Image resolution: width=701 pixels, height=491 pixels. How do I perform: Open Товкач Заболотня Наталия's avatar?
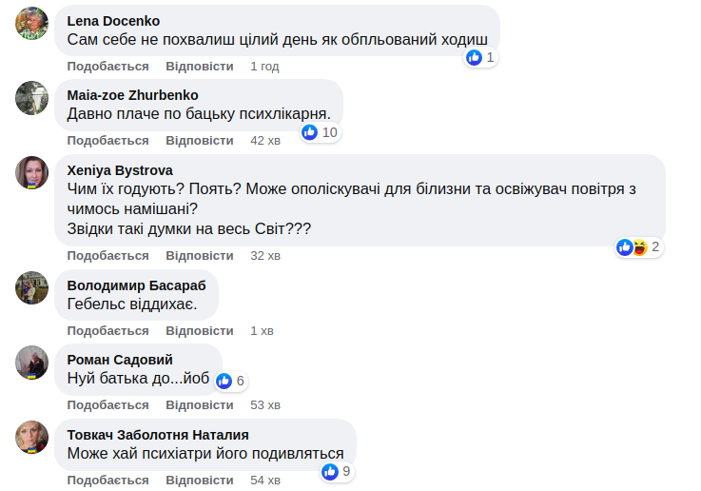tap(32, 437)
